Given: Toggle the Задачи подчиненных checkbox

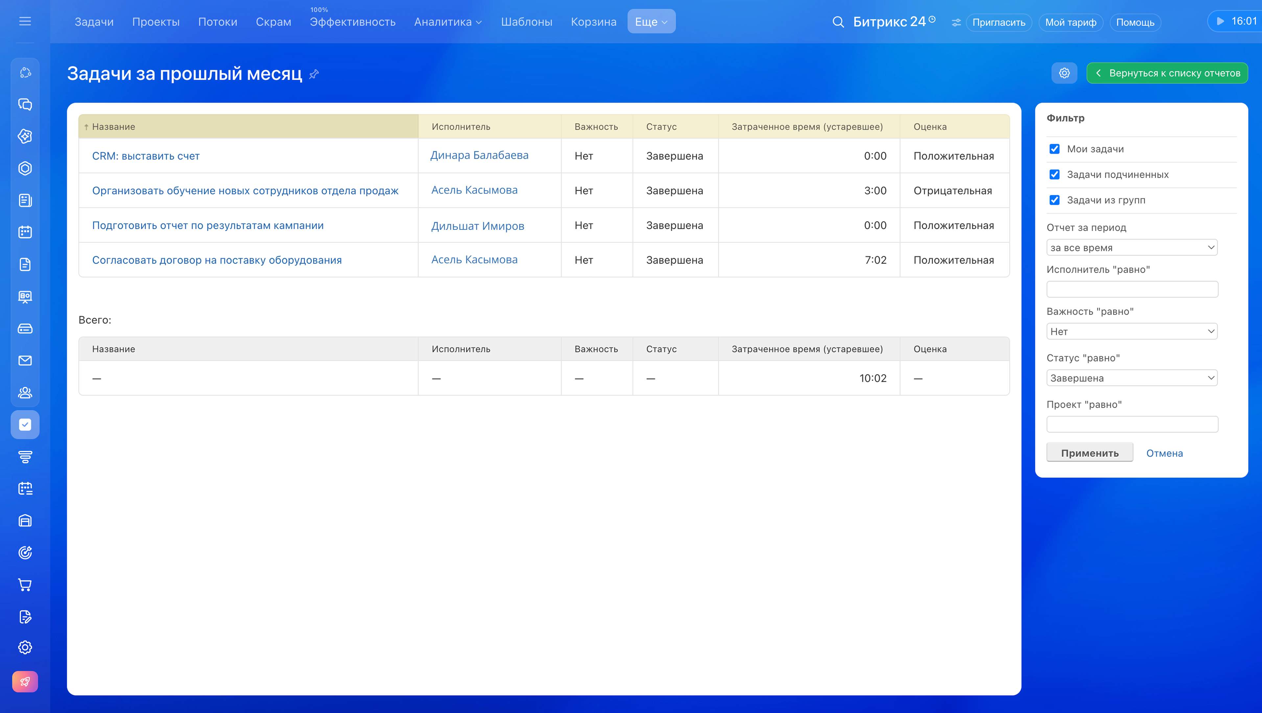Looking at the screenshot, I should pos(1055,174).
